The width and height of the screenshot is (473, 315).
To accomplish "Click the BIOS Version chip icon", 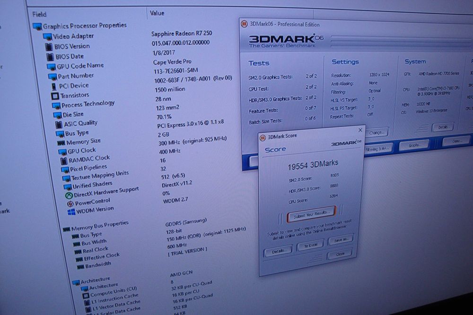I will point(49,47).
